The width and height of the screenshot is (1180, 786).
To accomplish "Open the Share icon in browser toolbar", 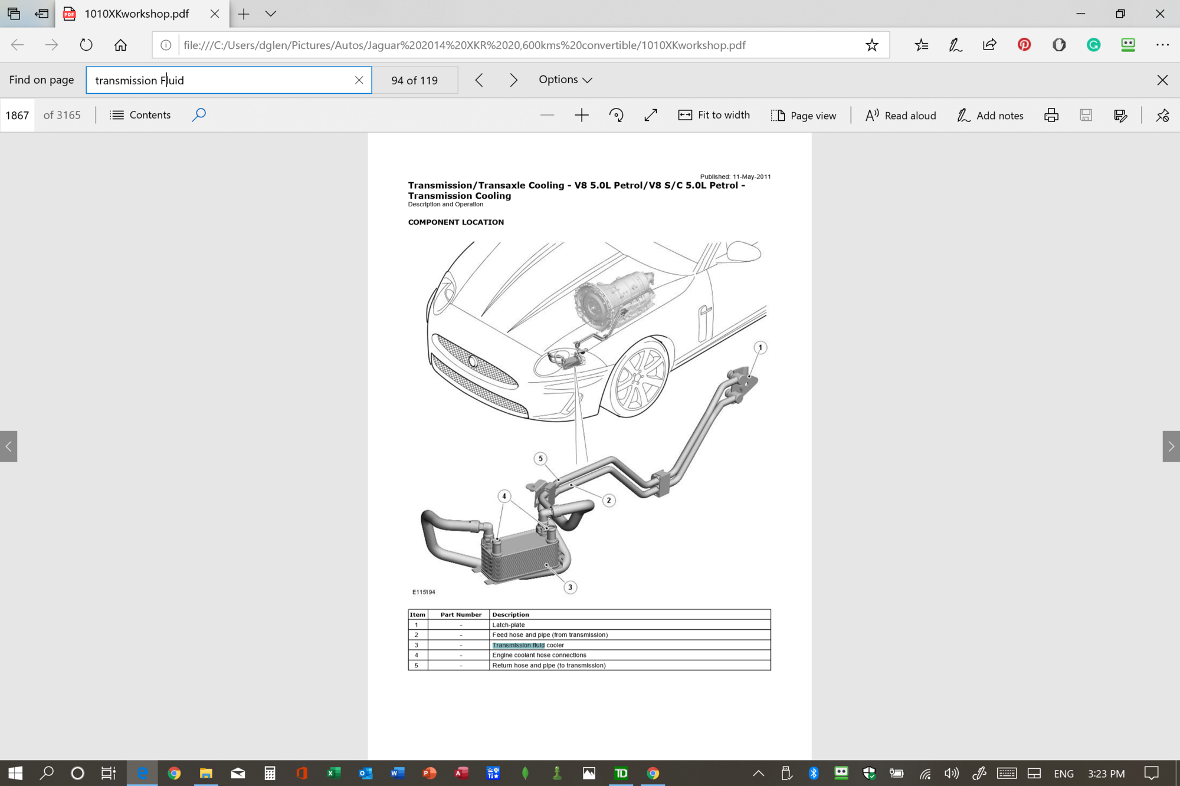I will pos(989,45).
